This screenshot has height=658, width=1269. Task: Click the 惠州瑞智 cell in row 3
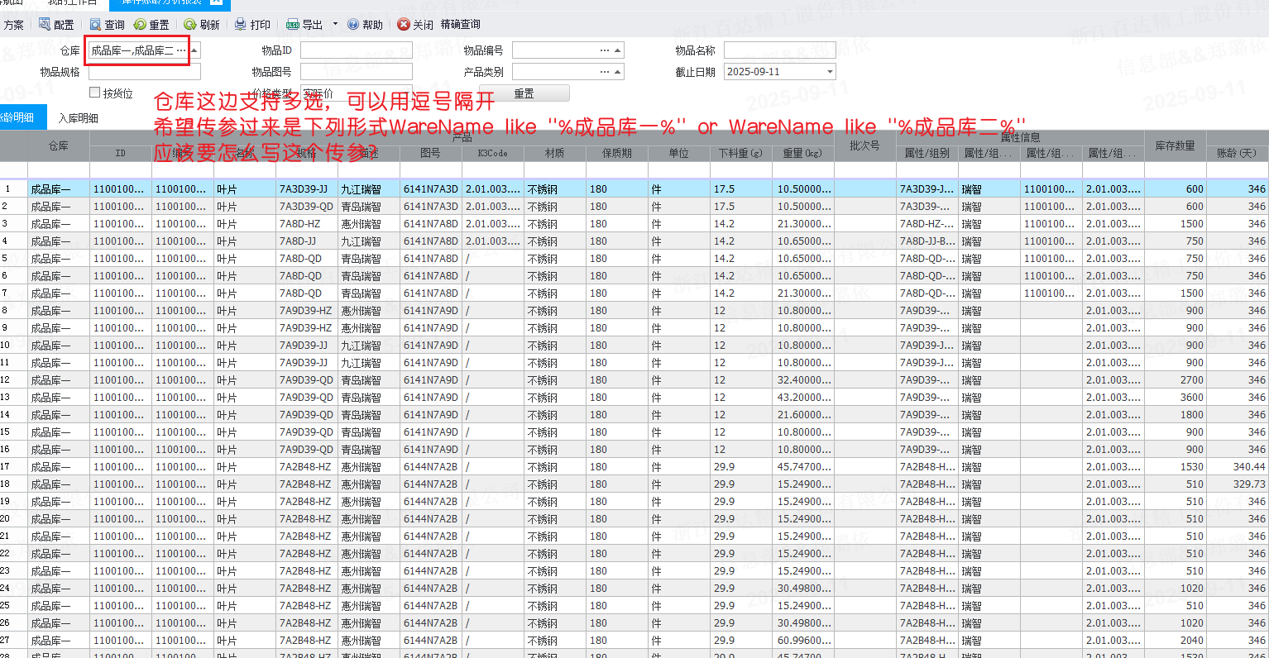(368, 224)
